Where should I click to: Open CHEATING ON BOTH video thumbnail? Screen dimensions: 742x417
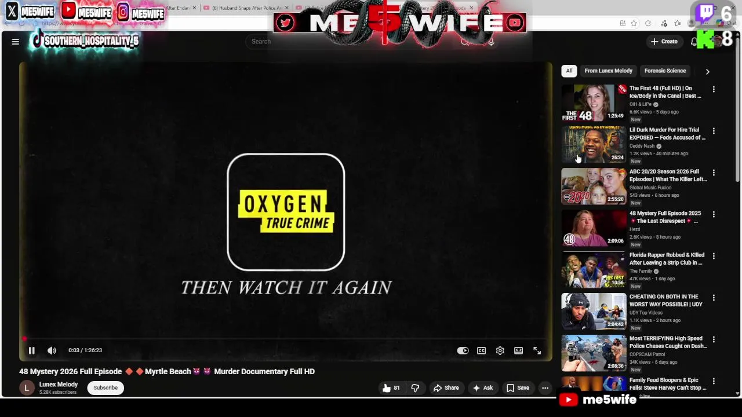[594, 312]
